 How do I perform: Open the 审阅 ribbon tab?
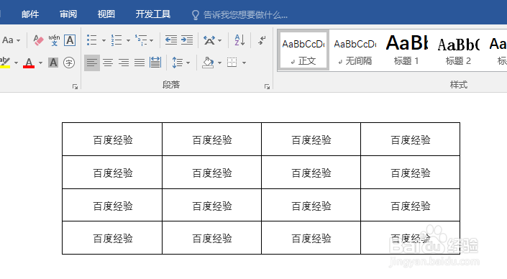[x=68, y=14]
